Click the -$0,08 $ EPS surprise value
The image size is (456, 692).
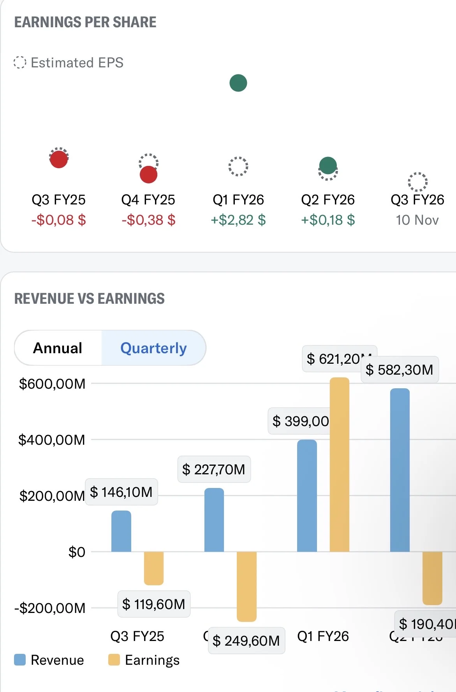click(x=59, y=220)
